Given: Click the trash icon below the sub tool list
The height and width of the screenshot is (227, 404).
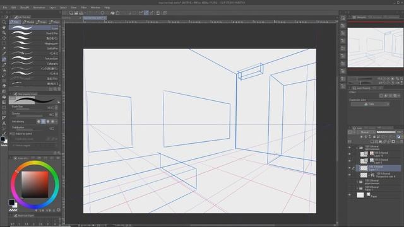Looking at the screenshot, I should click(59, 89).
